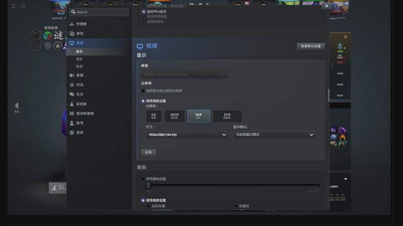Choose the 4:3 aspect ratio button

click(154, 116)
